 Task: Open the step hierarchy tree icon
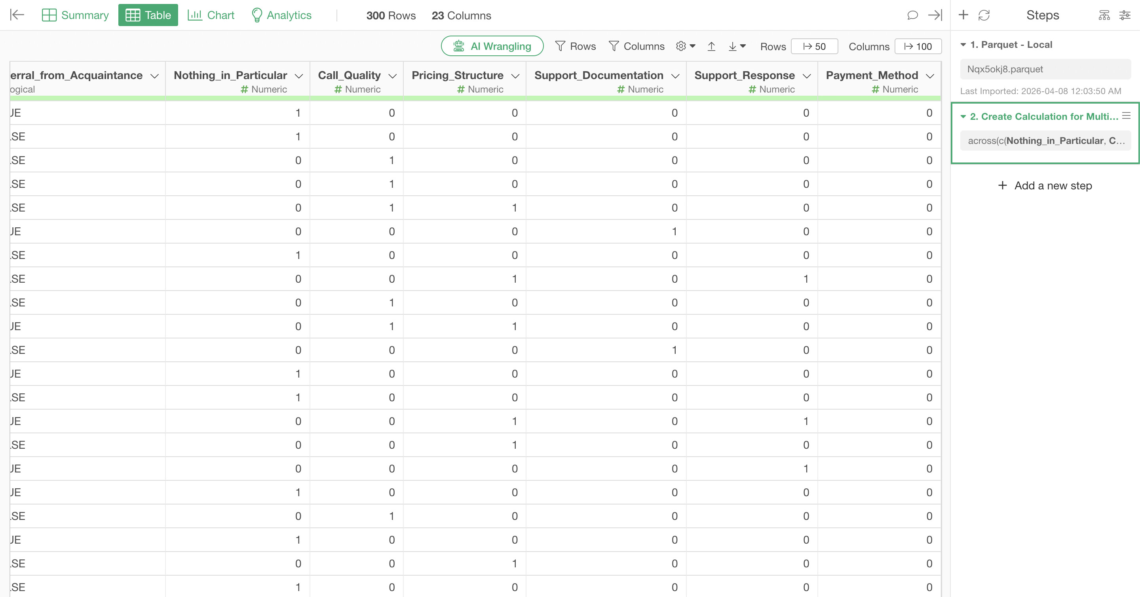click(x=1104, y=15)
